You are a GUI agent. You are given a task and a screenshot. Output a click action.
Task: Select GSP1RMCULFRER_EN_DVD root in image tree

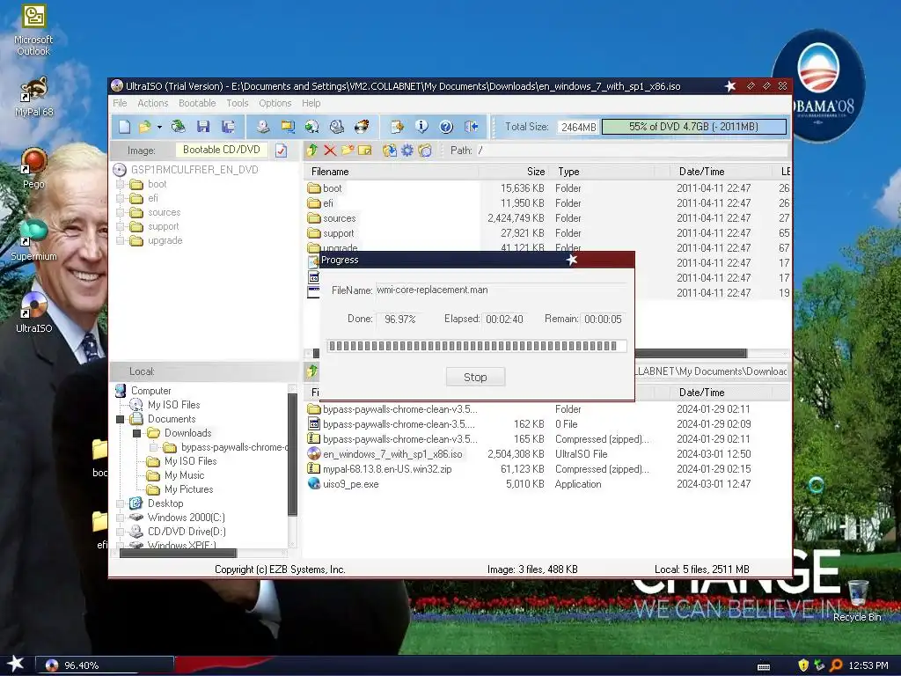(x=194, y=170)
